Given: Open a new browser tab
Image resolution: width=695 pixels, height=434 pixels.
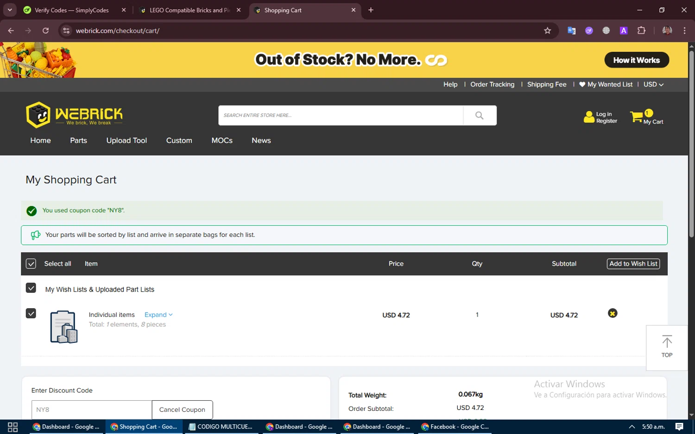Looking at the screenshot, I should pyautogui.click(x=371, y=10).
